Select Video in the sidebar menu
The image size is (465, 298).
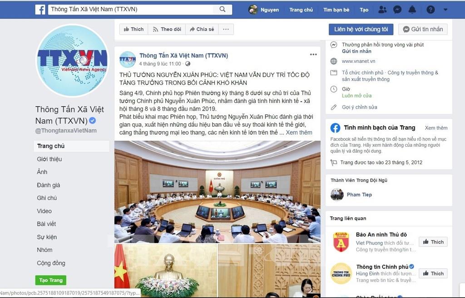(x=44, y=211)
